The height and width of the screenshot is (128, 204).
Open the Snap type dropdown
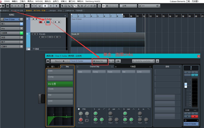(x=112, y=6)
